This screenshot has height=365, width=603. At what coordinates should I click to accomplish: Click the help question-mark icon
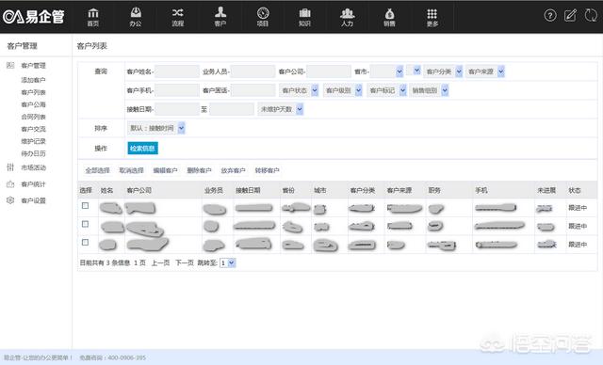tap(550, 15)
